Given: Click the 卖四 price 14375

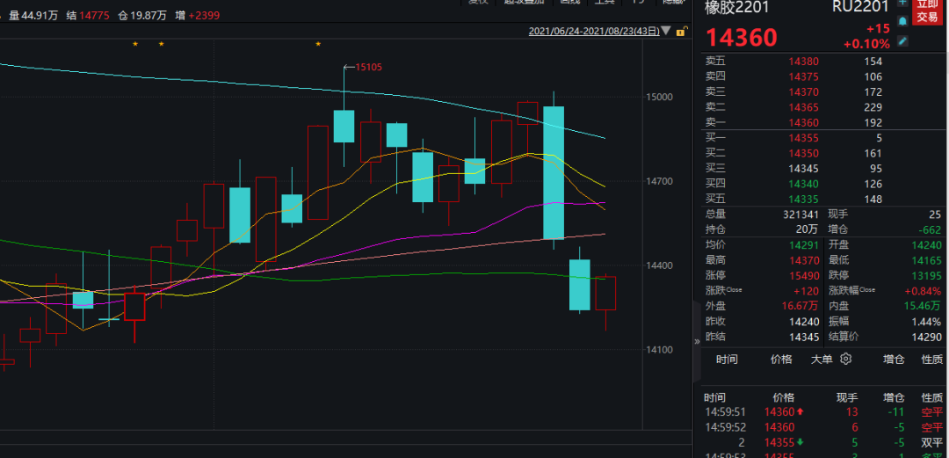Looking at the screenshot, I should [x=804, y=77].
